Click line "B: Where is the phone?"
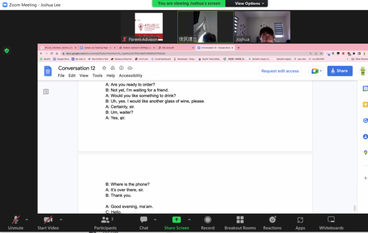Viewport: 368px width, 233px height. pos(127,184)
